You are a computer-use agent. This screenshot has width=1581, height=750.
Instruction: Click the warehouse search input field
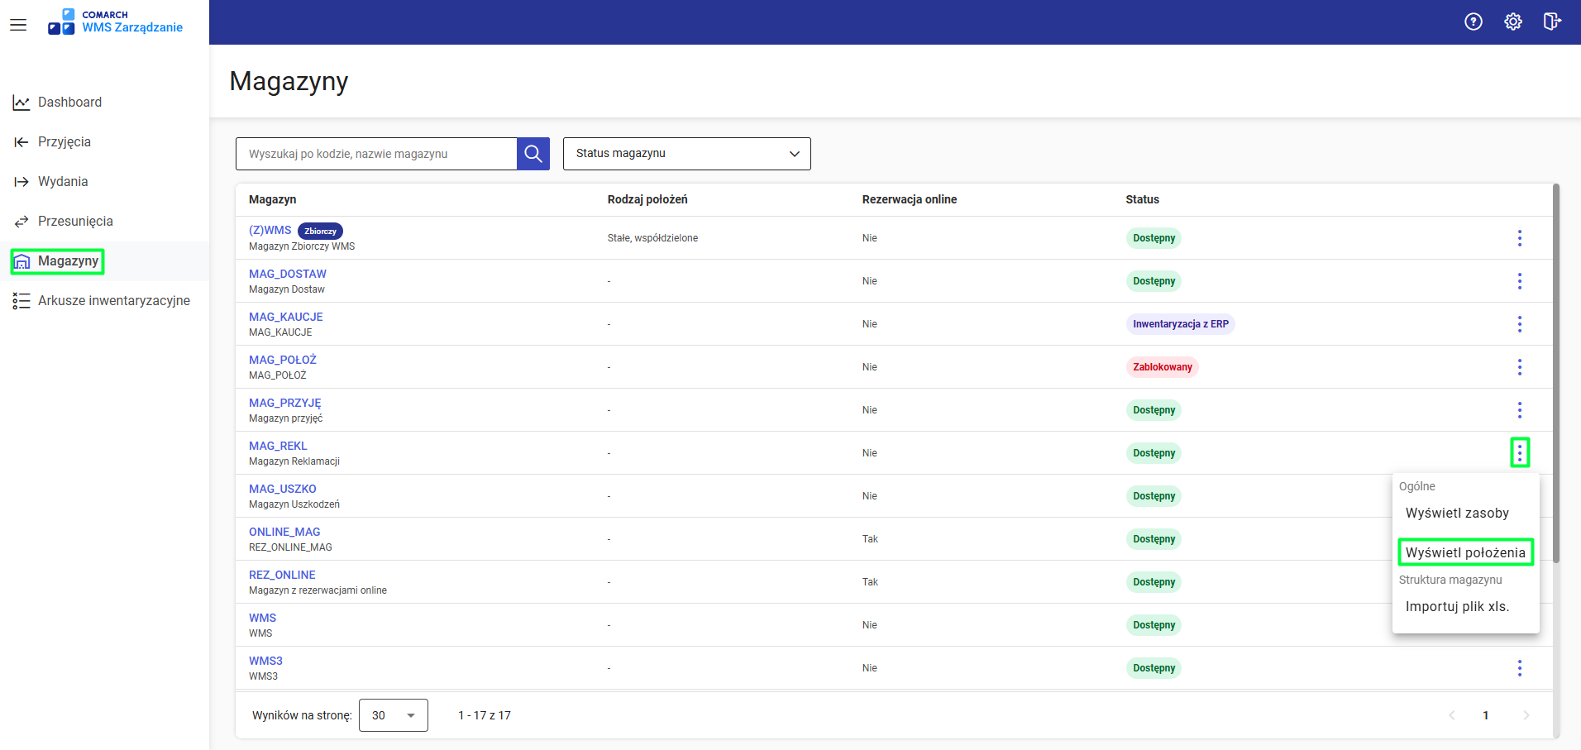click(x=376, y=154)
